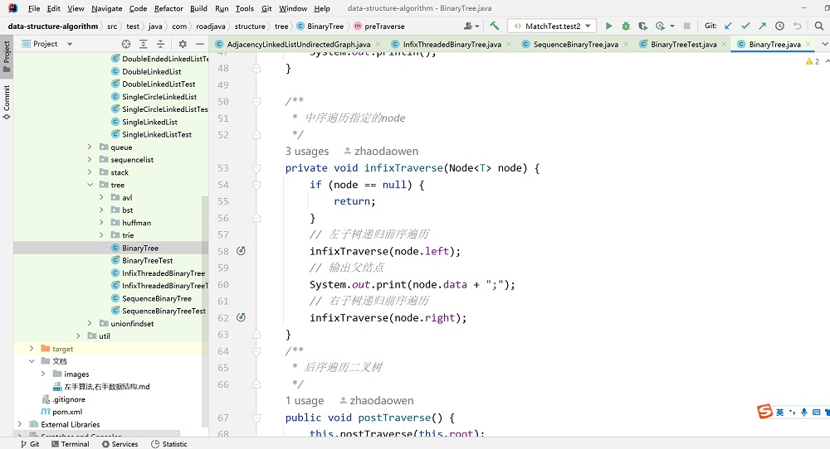The width and height of the screenshot is (830, 449).
Task: Open Project tool window side tab
Action: pyautogui.click(x=7, y=56)
